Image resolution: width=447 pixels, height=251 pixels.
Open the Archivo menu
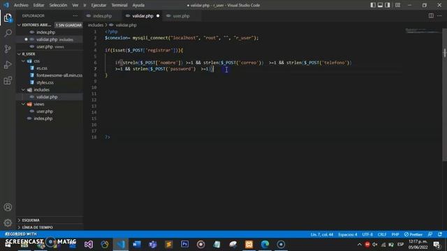coord(21,5)
